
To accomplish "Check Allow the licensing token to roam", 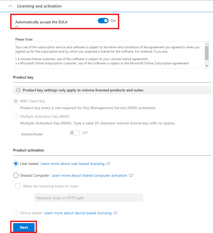I will pos(18,186).
